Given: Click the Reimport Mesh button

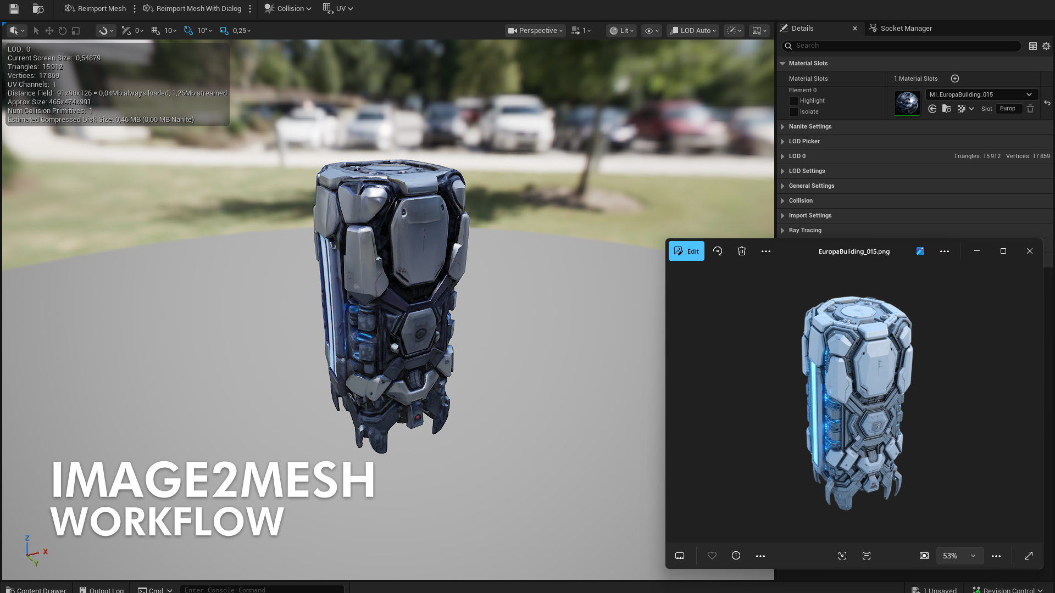Looking at the screenshot, I should click(96, 8).
